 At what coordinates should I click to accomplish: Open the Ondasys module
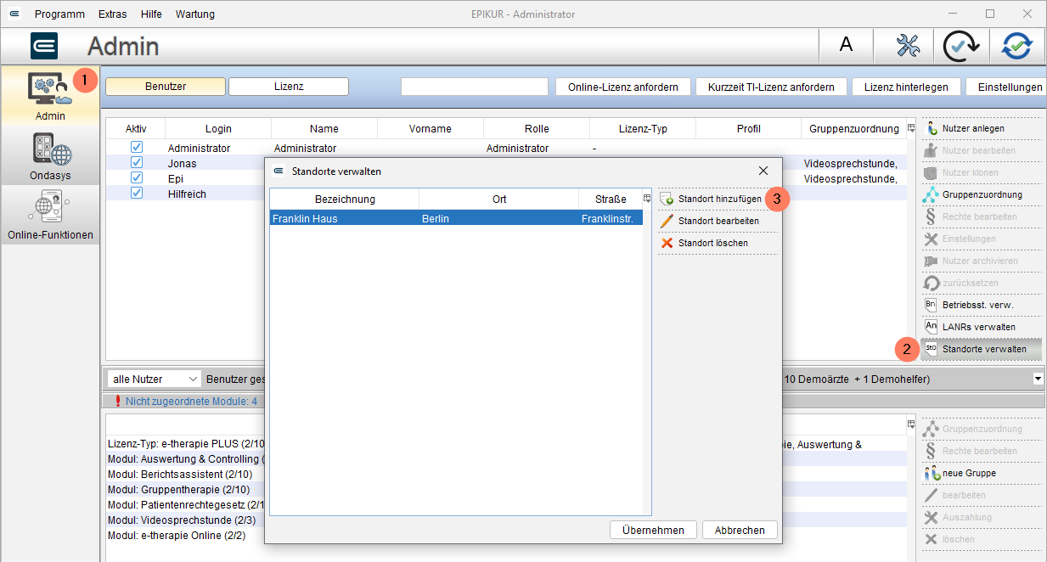(x=50, y=155)
